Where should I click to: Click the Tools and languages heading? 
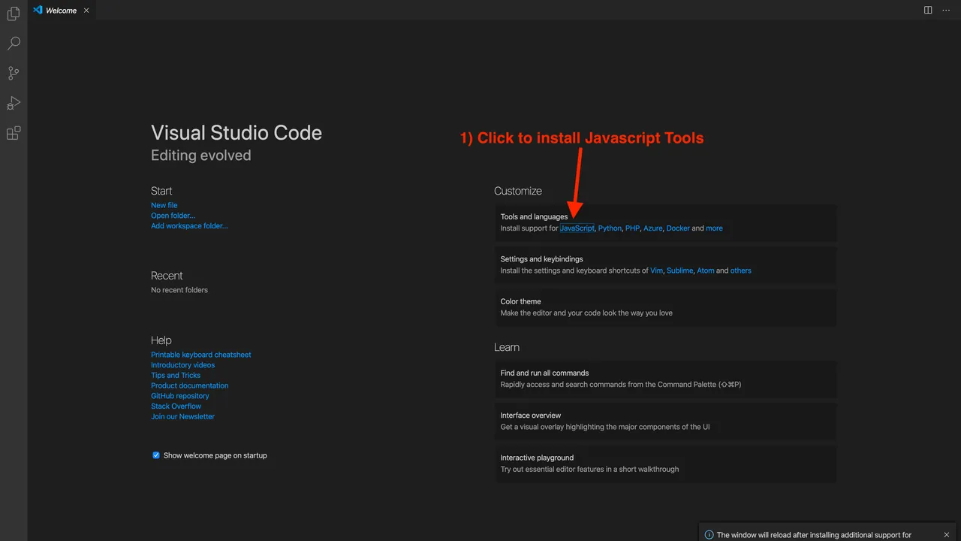(535, 217)
